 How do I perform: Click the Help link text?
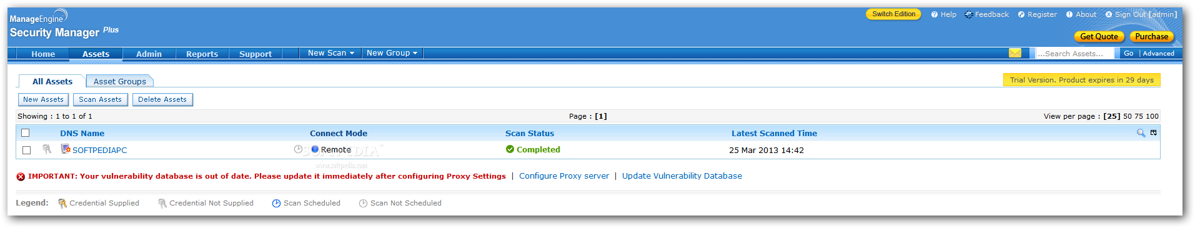pos(948,14)
